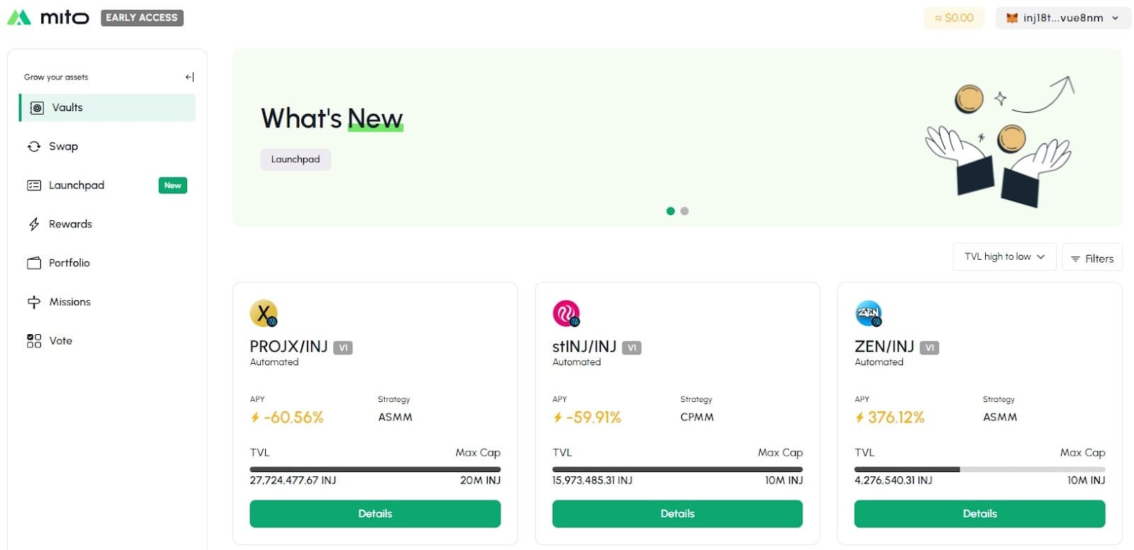Collapse the sidebar with the arrow icon

[x=189, y=77]
